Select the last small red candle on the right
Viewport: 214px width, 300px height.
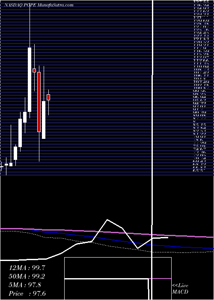pos(48,97)
